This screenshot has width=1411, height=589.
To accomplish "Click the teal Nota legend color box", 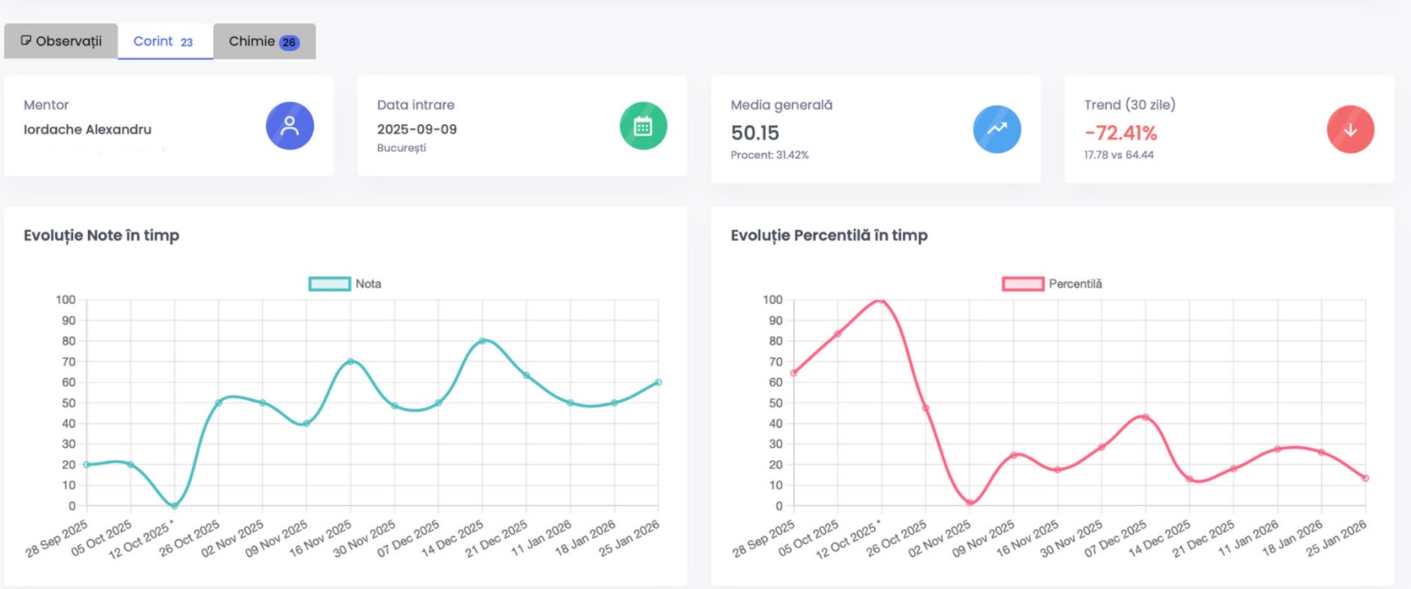I will click(330, 284).
